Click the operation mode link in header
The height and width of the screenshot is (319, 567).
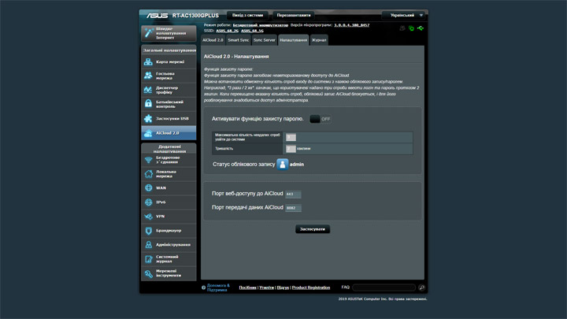pos(261,25)
